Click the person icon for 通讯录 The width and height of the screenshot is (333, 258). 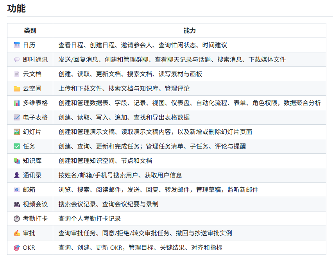tap(16, 175)
